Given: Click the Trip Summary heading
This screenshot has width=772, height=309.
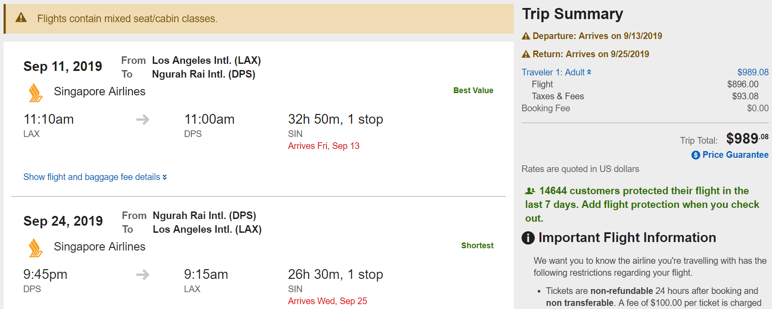Looking at the screenshot, I should [x=572, y=14].
